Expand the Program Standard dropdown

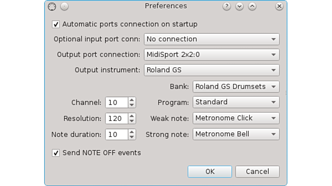coord(236,102)
